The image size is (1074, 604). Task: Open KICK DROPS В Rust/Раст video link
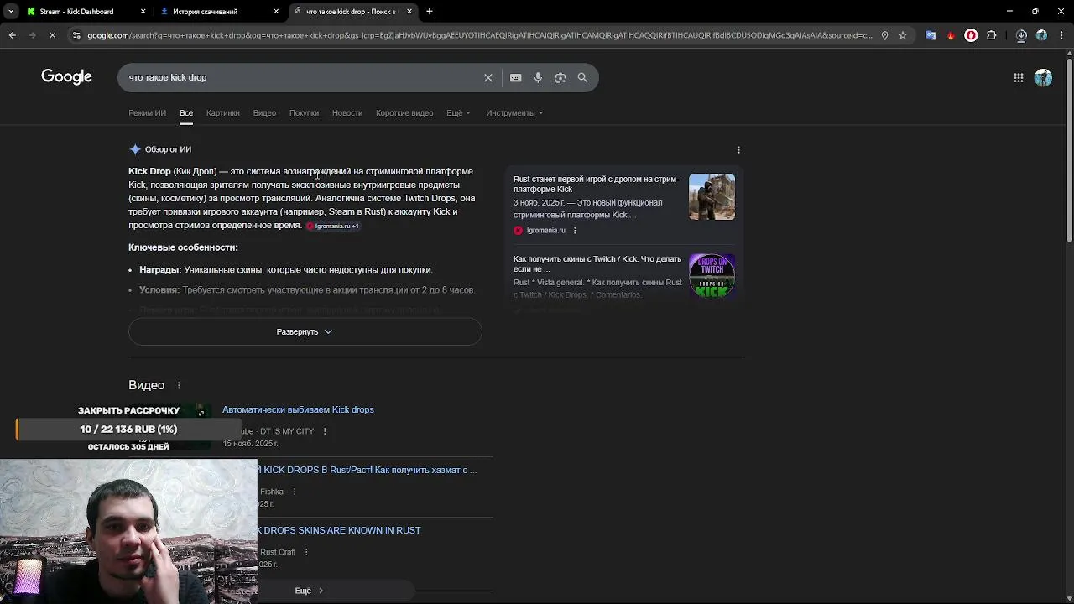pos(368,470)
